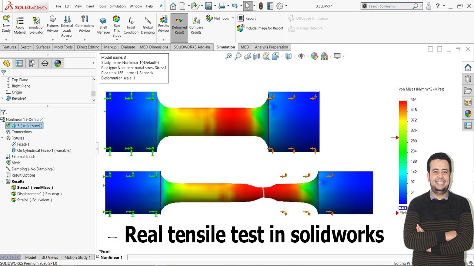This screenshot has height=266, width=474.
Task: Click the Undo arrow
Action: 234,6
